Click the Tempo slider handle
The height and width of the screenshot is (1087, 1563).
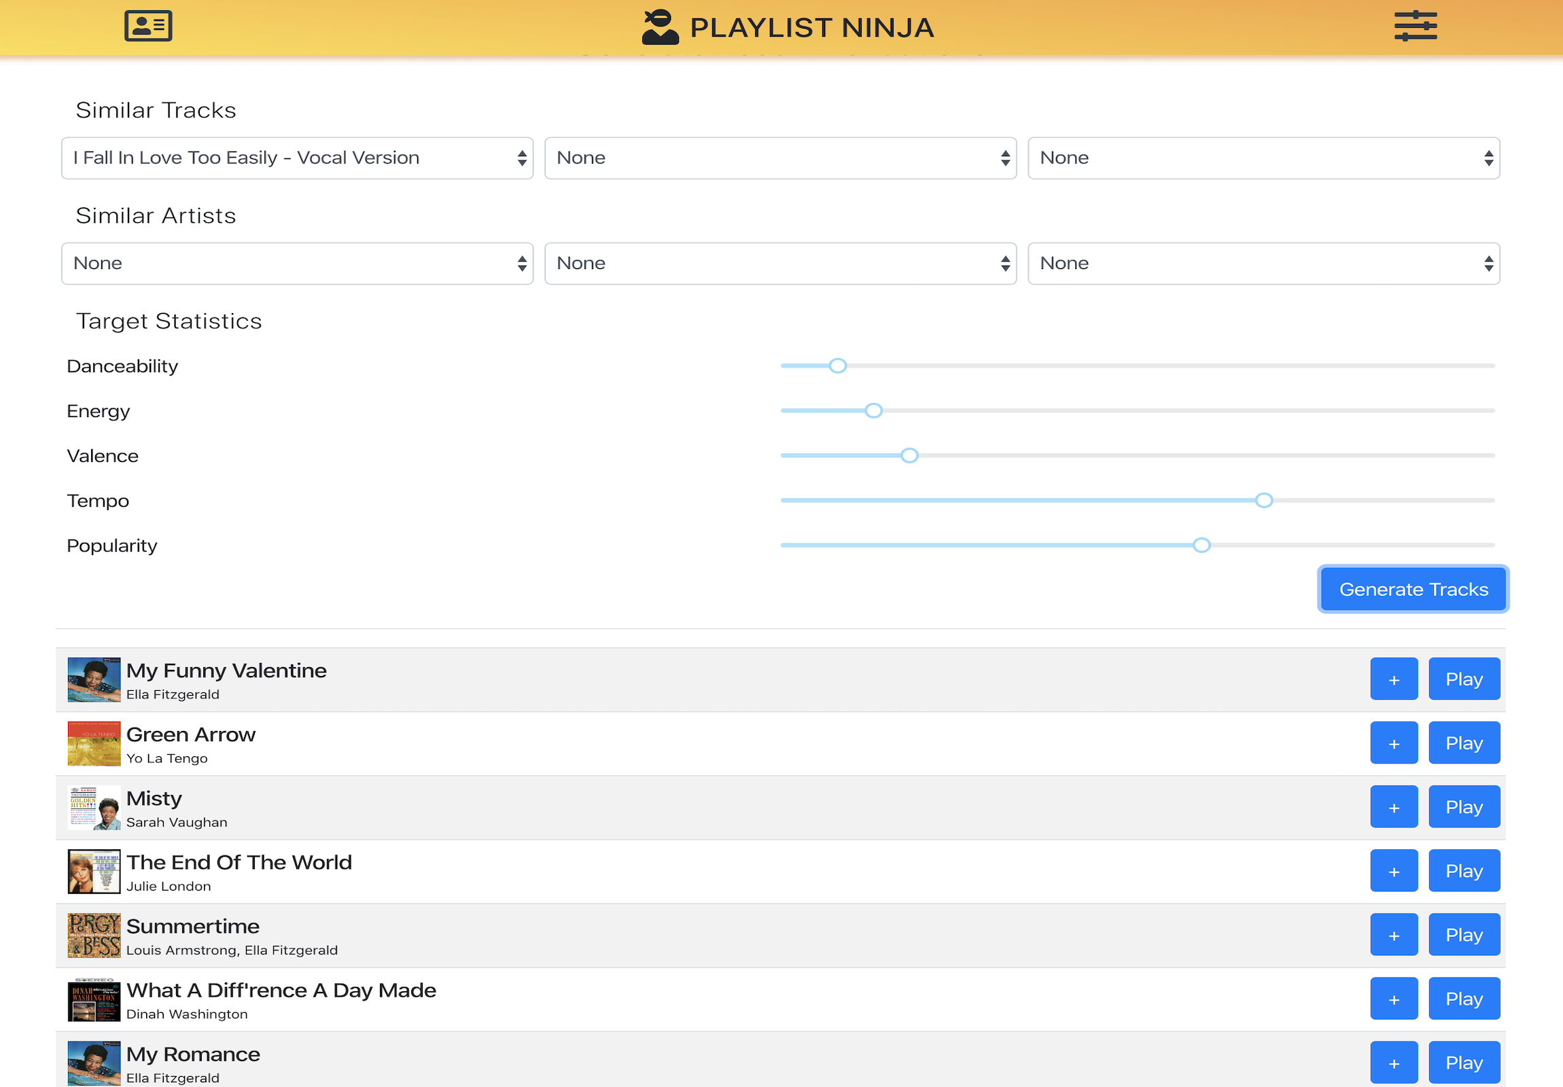[1263, 500]
